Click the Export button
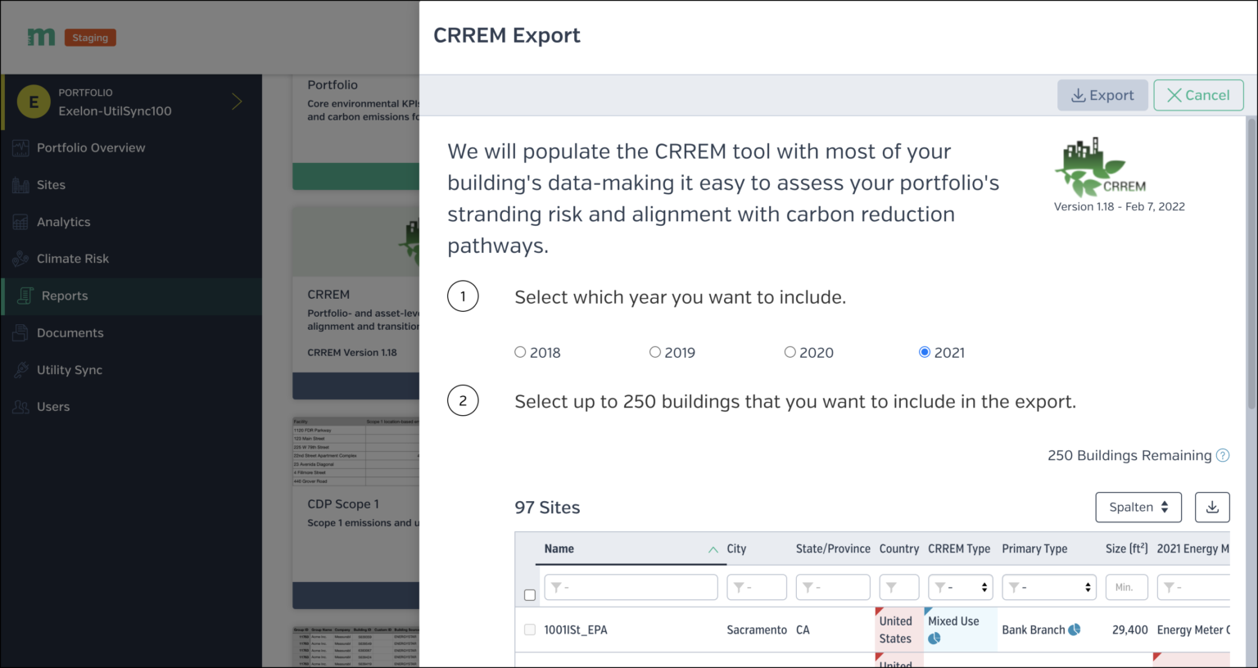The height and width of the screenshot is (668, 1258). point(1102,95)
